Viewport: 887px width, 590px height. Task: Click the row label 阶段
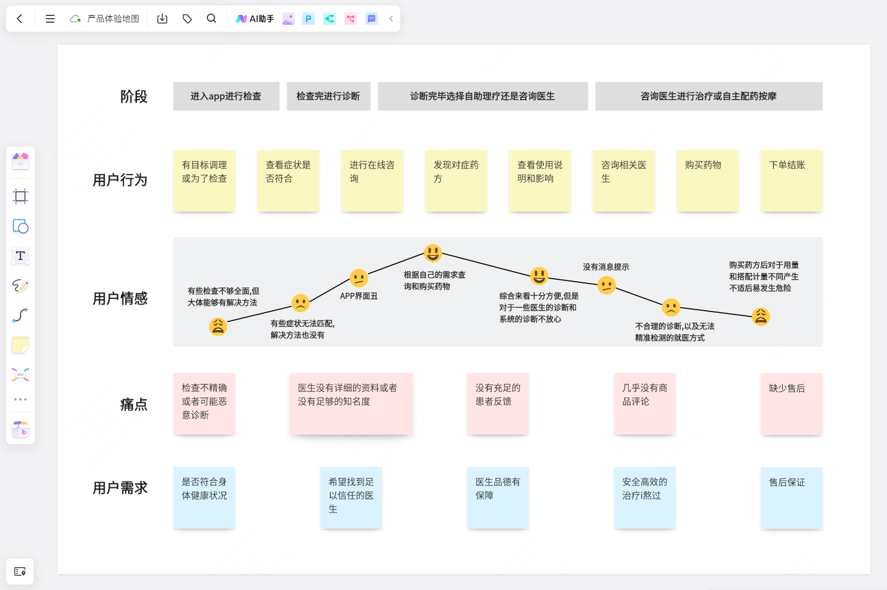[134, 97]
